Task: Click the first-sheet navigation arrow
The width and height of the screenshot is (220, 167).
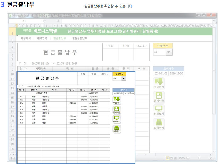Action: pyautogui.click(x=11, y=155)
